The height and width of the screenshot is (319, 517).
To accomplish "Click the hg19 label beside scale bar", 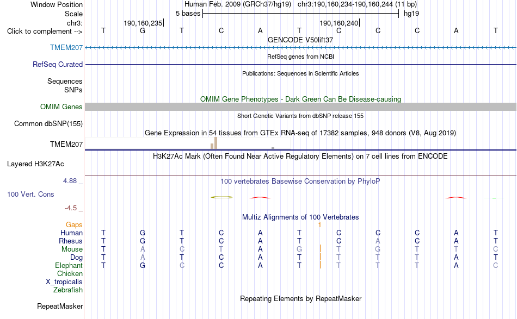I will point(411,14).
